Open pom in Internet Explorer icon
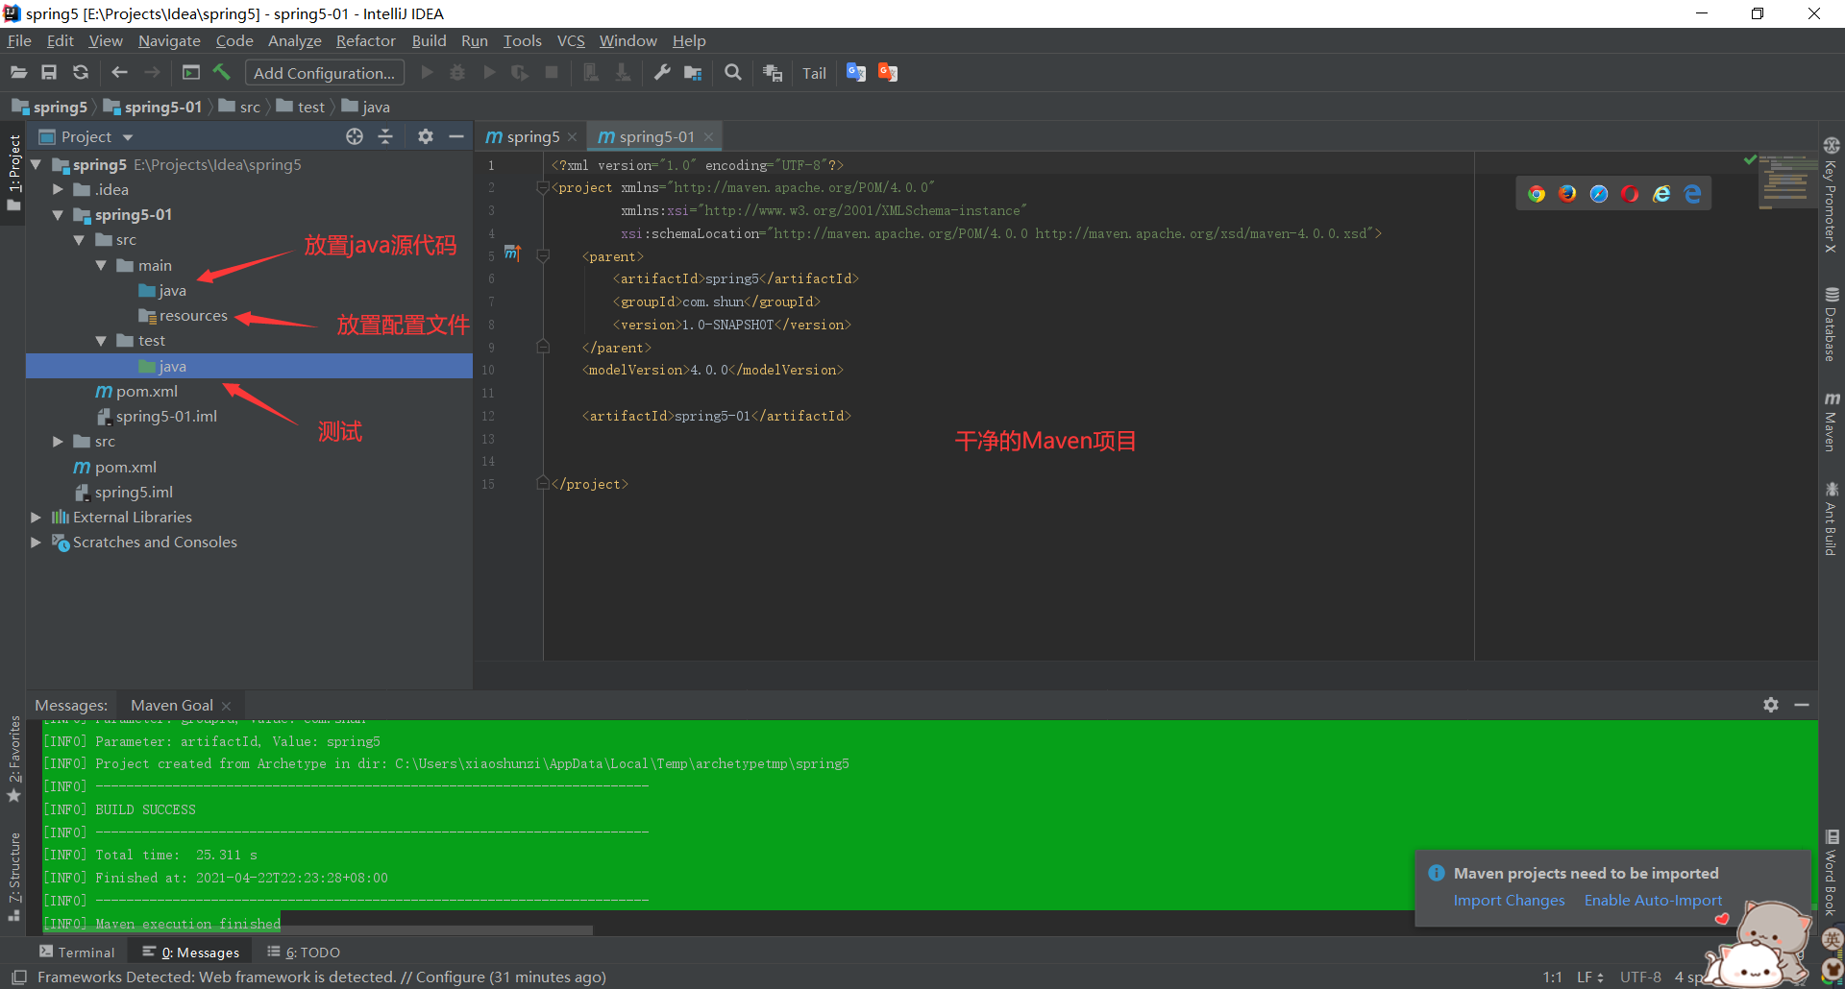The width and height of the screenshot is (1845, 989). click(1661, 194)
